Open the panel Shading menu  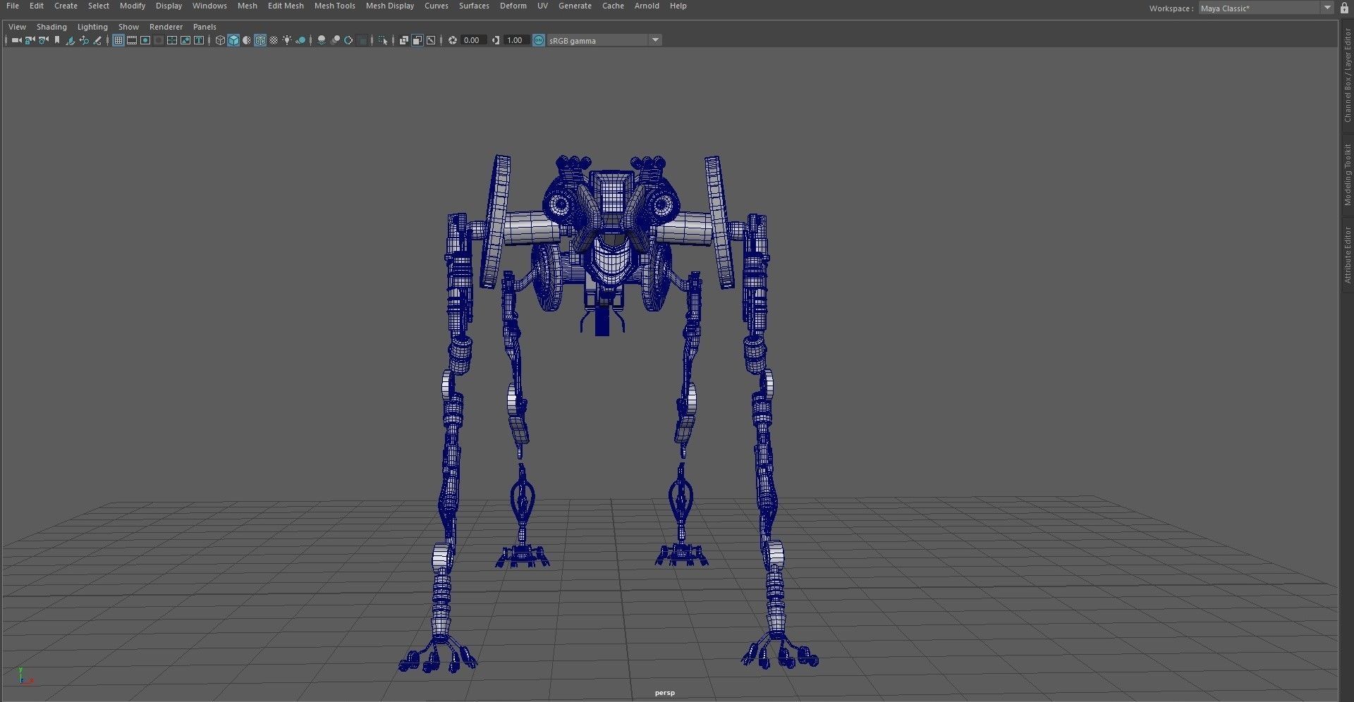pyautogui.click(x=51, y=27)
